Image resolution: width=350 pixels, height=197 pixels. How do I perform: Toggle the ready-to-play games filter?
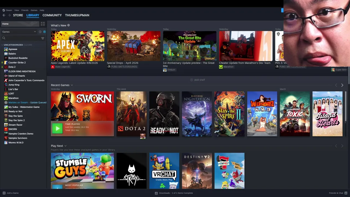tap(44, 32)
